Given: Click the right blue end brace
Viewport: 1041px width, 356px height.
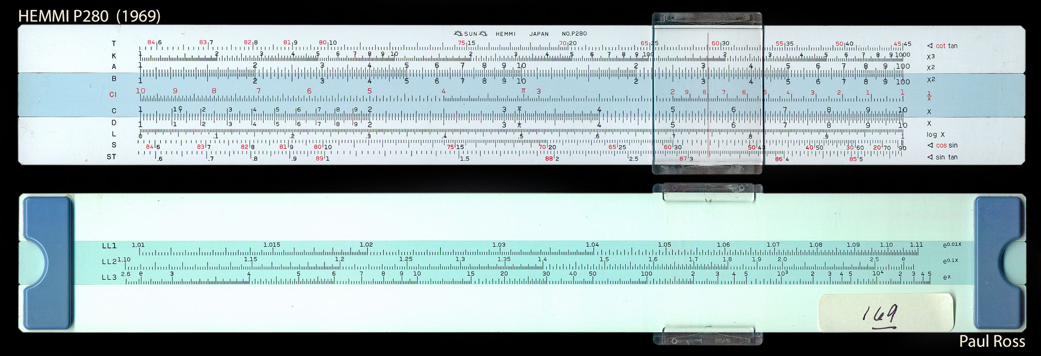Looking at the screenshot, I should pos(998,263).
